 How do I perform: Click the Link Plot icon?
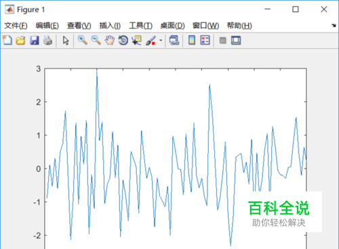(x=174, y=41)
